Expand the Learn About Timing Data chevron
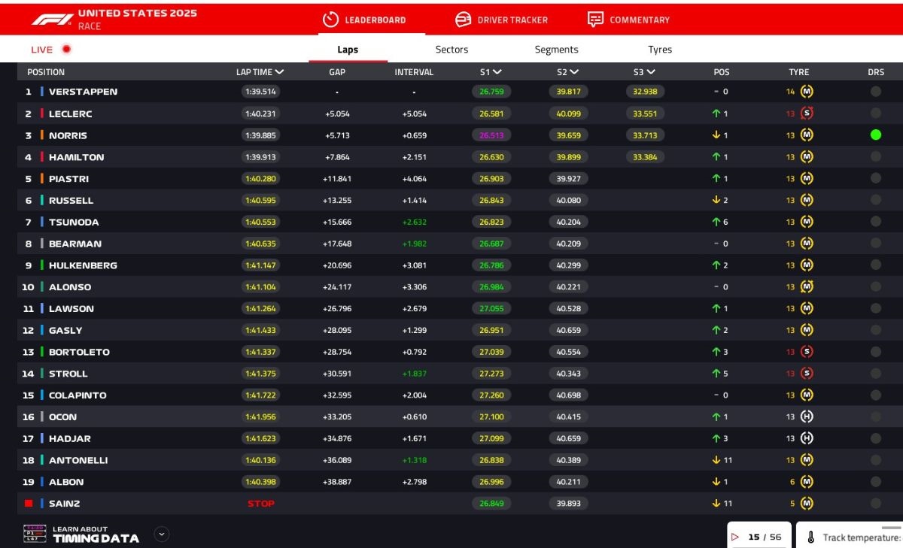 tap(162, 534)
